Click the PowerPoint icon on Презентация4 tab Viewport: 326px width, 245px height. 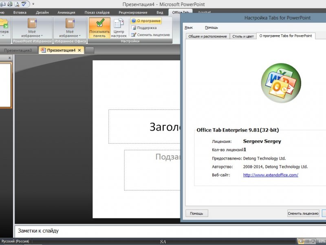pyautogui.click(x=43, y=50)
